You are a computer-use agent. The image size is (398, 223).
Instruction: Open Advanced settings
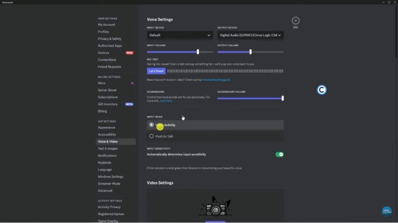(x=105, y=191)
